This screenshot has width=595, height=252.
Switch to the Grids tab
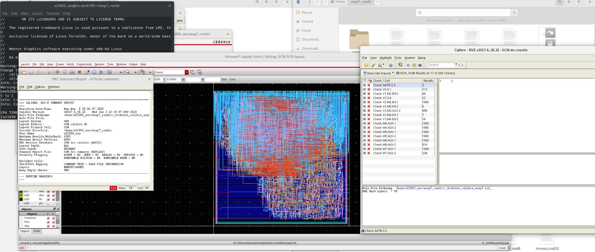37,231
